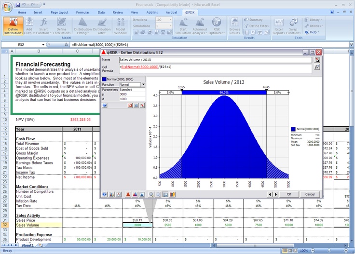Click the Office button logo

tap(7, 7)
